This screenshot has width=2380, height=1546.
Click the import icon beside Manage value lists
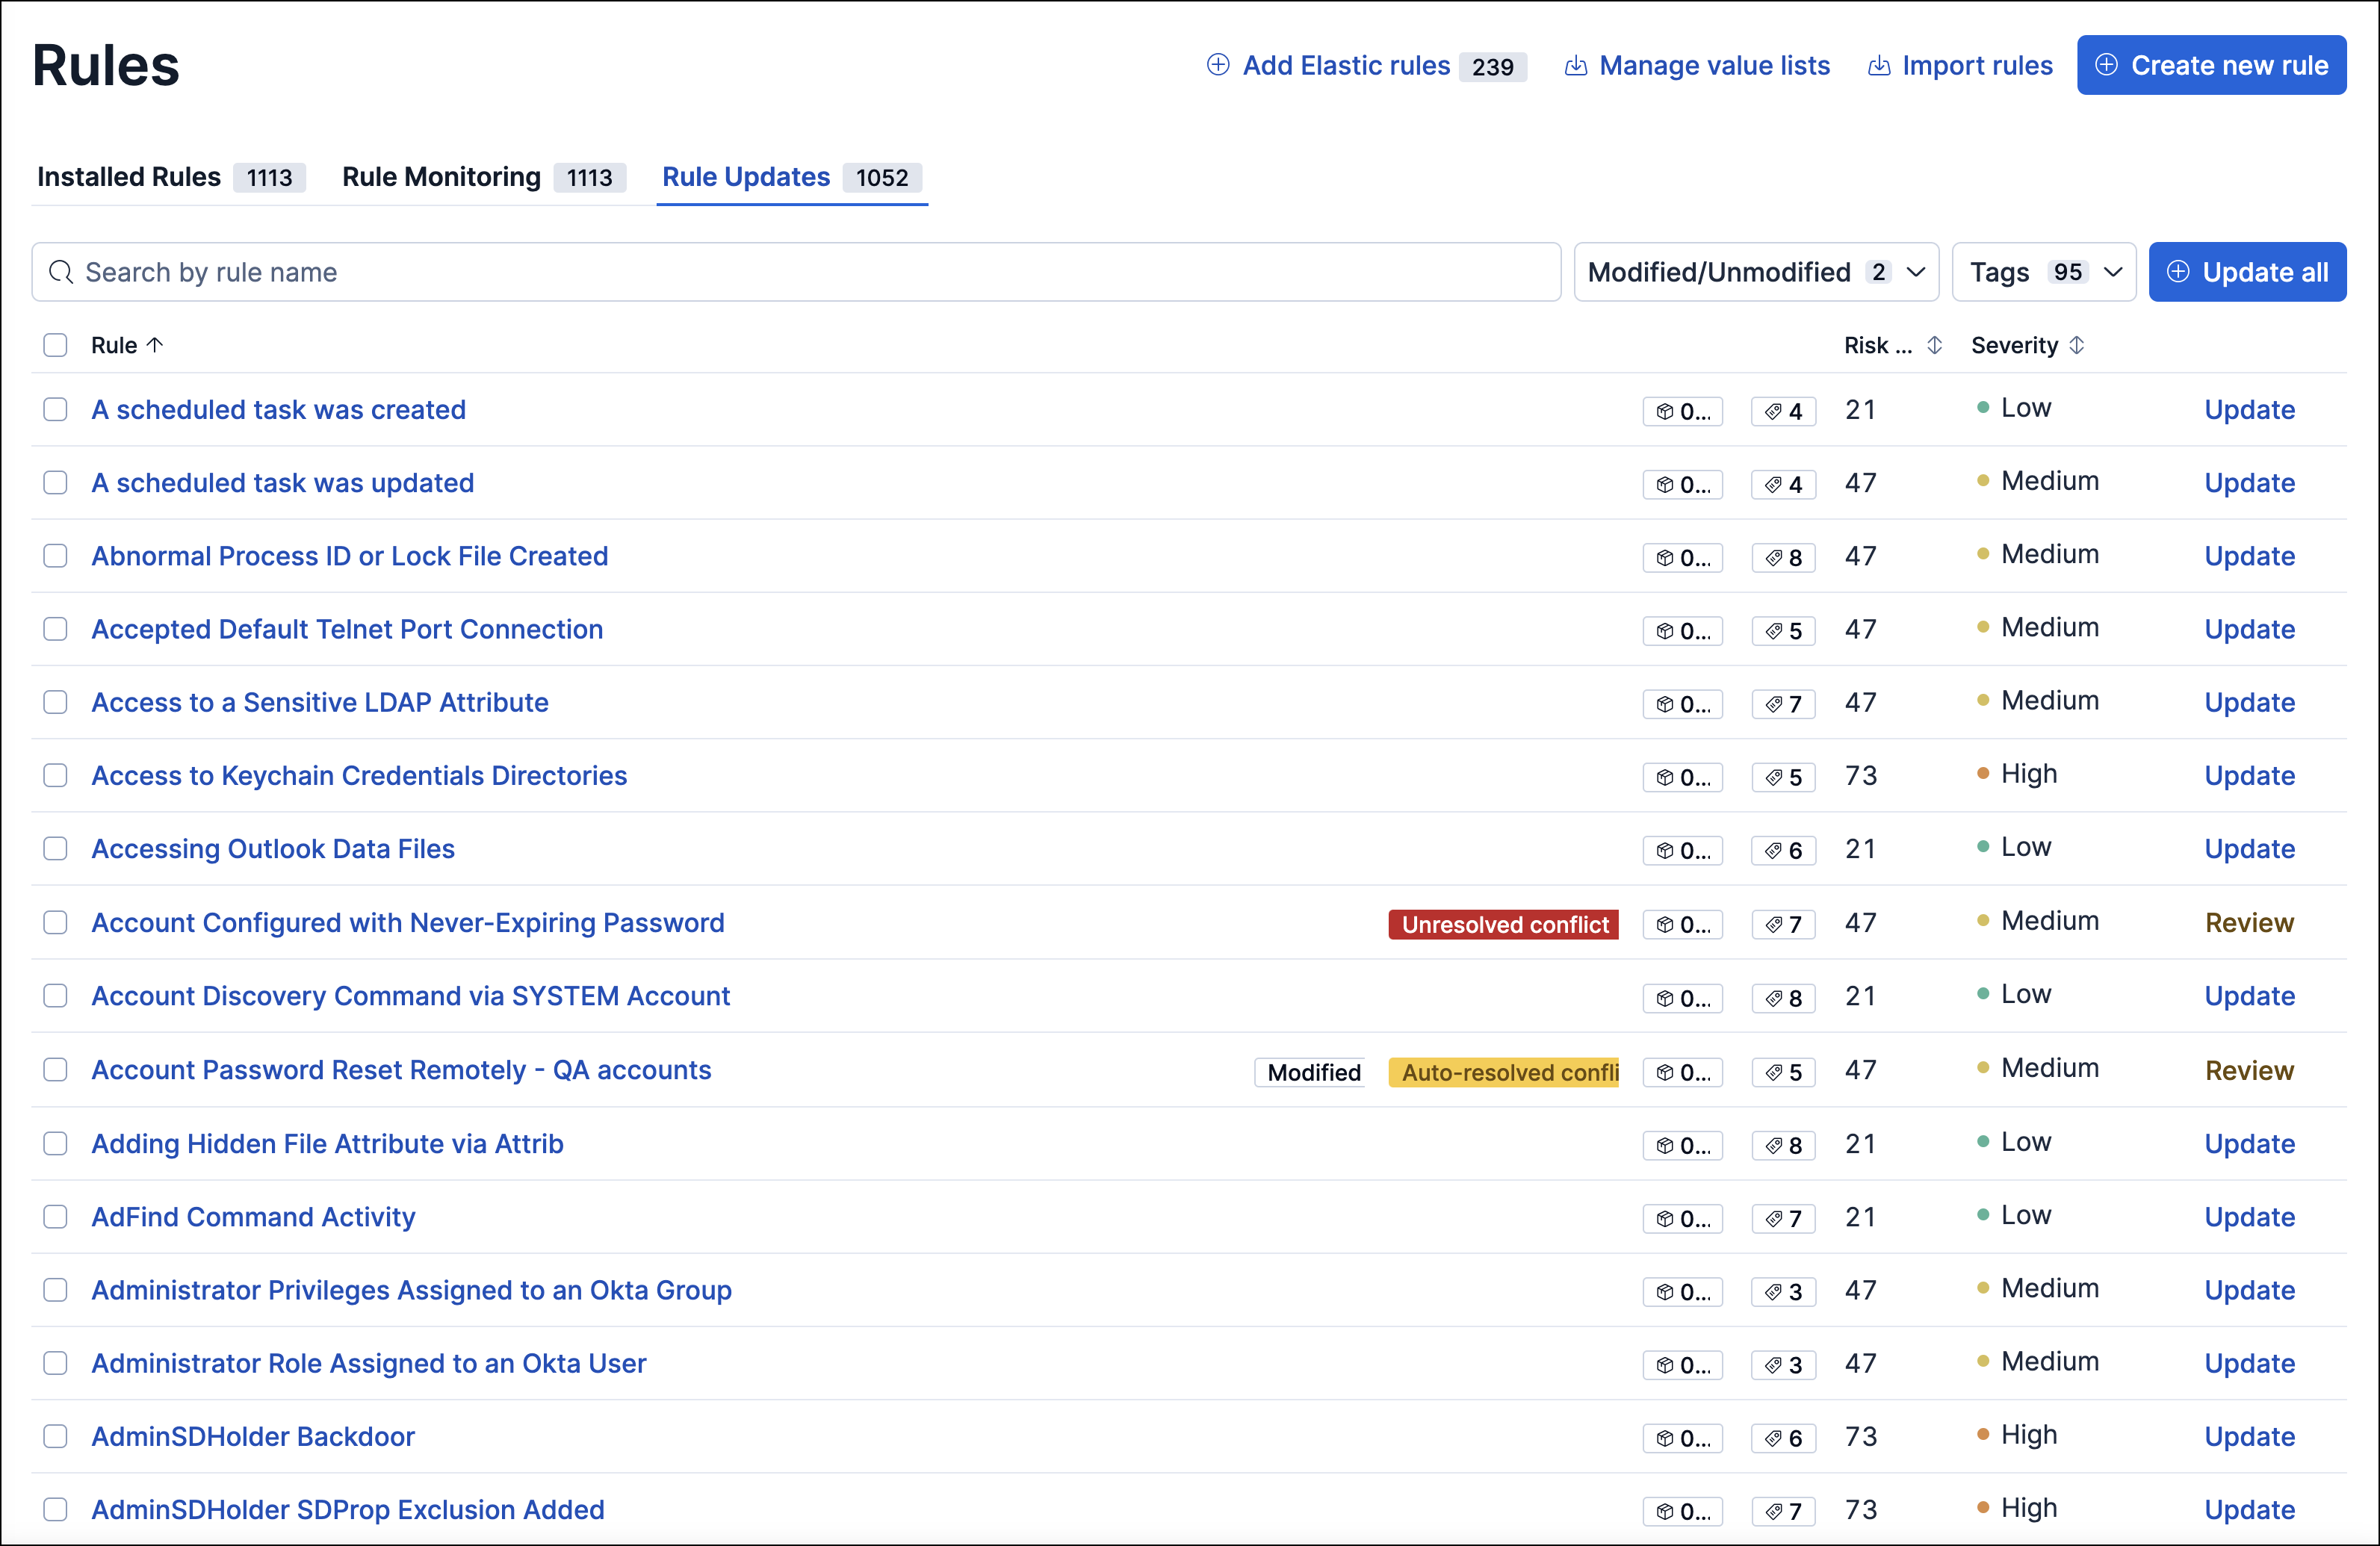[x=1577, y=65]
